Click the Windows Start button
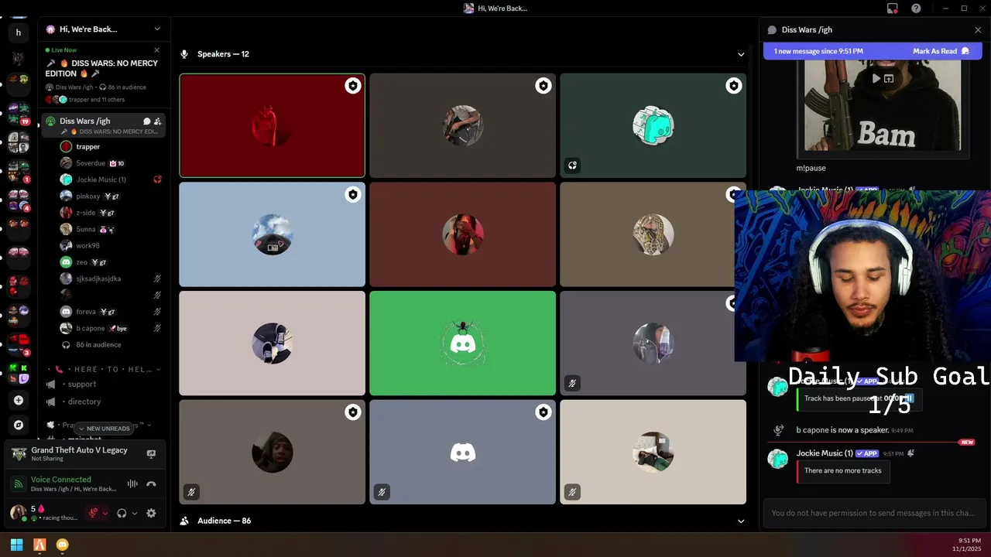Viewport: 991px width, 557px height. 16,545
